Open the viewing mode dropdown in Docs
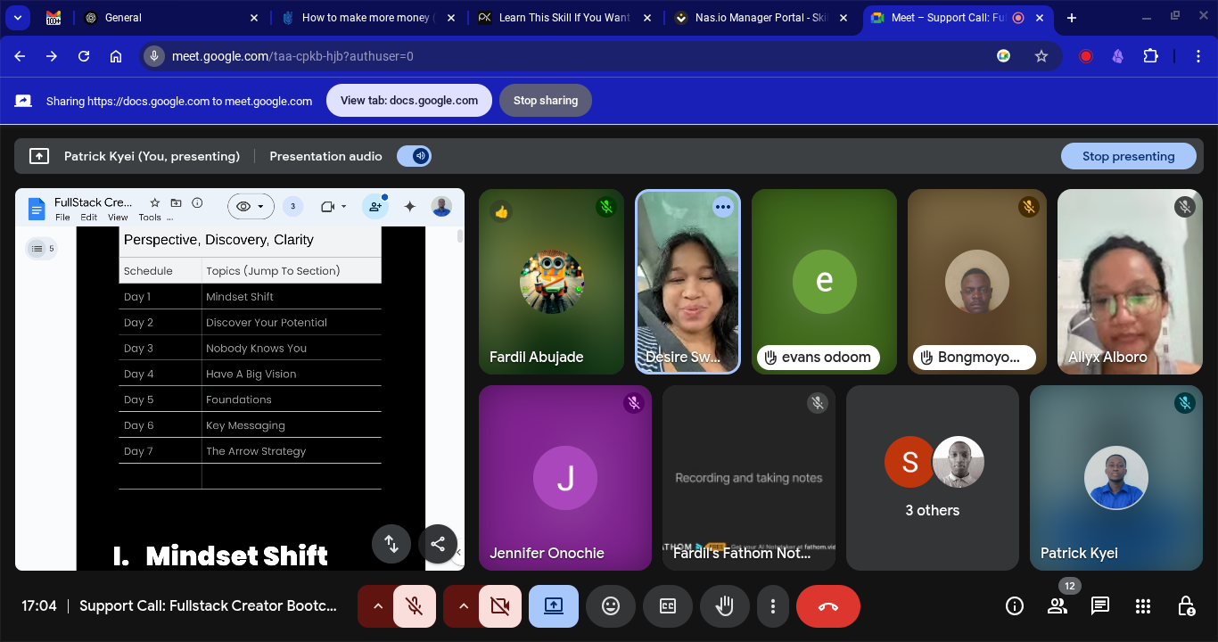This screenshot has height=642, width=1218. [251, 206]
